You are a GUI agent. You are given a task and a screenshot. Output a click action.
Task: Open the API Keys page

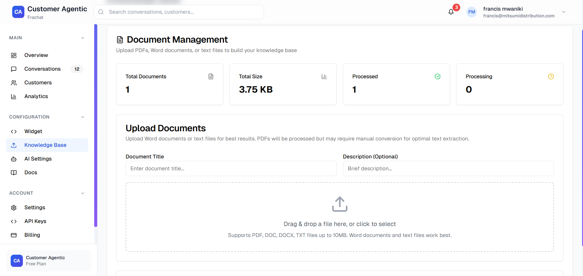coord(35,221)
